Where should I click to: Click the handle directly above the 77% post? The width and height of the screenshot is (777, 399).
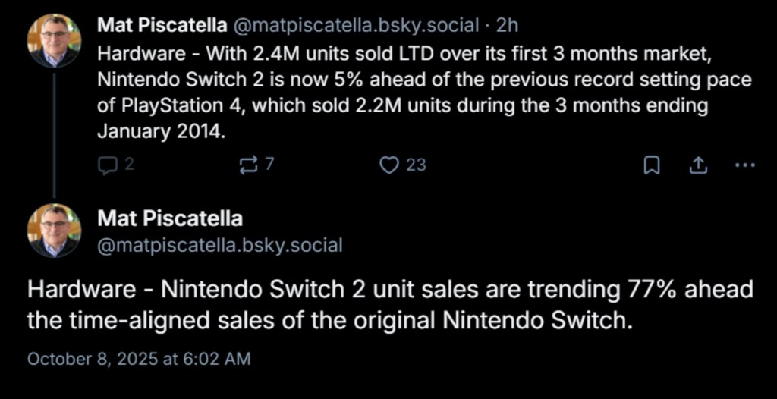click(220, 245)
